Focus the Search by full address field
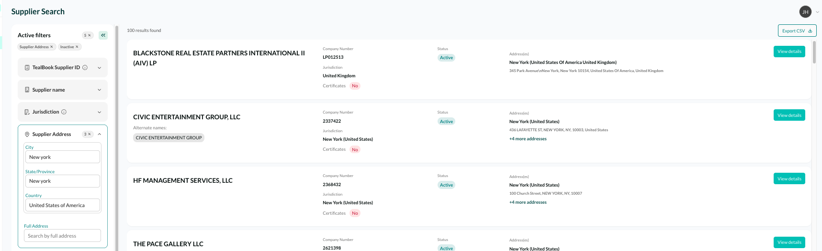Viewport: 822px width, 251px height. [62, 236]
